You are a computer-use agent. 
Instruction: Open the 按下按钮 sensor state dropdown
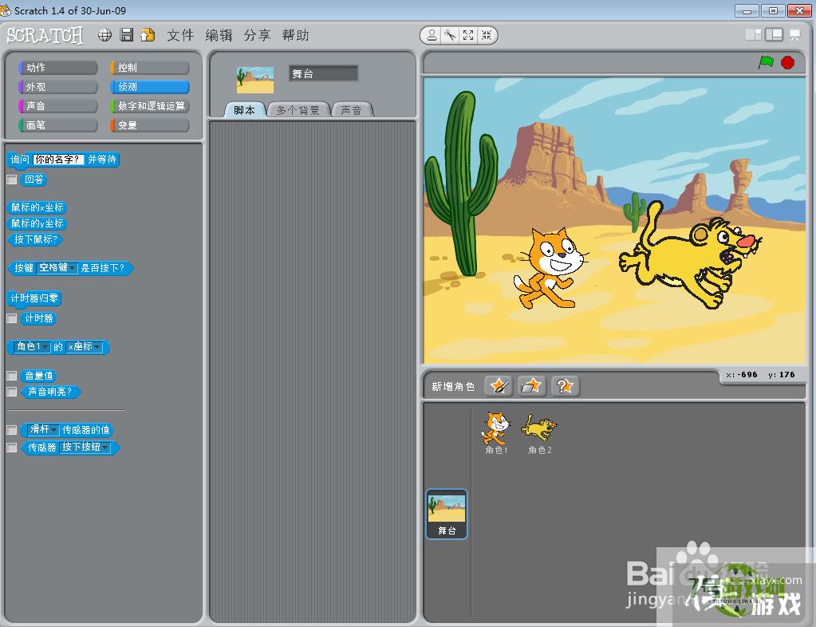pyautogui.click(x=85, y=447)
